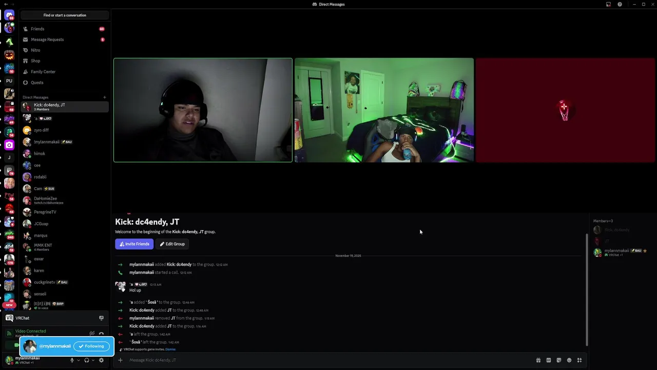Image resolution: width=657 pixels, height=370 pixels.
Task: Select the Kick: dc4endy, JT group DM
Action: 65,106
